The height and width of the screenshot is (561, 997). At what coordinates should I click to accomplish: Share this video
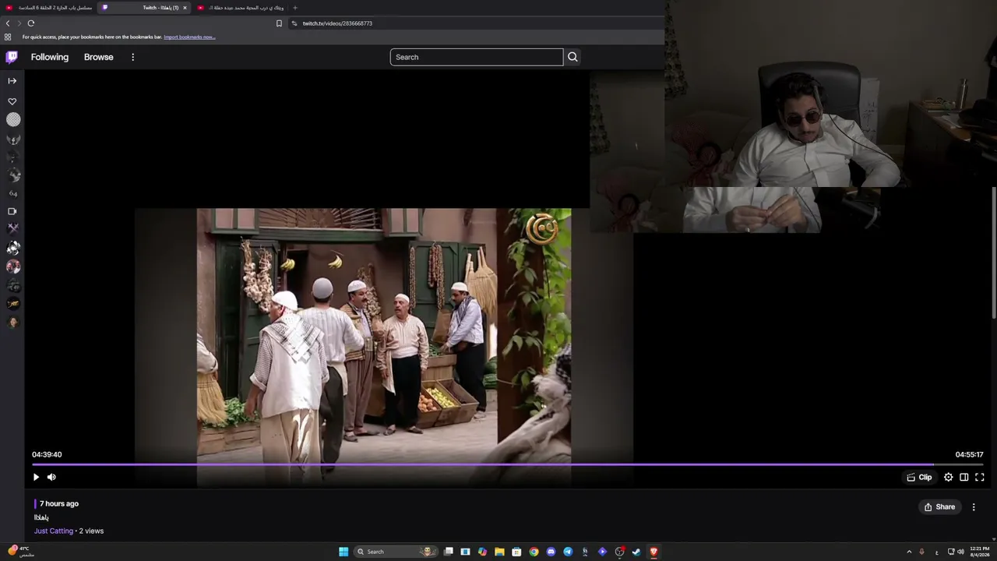(939, 506)
